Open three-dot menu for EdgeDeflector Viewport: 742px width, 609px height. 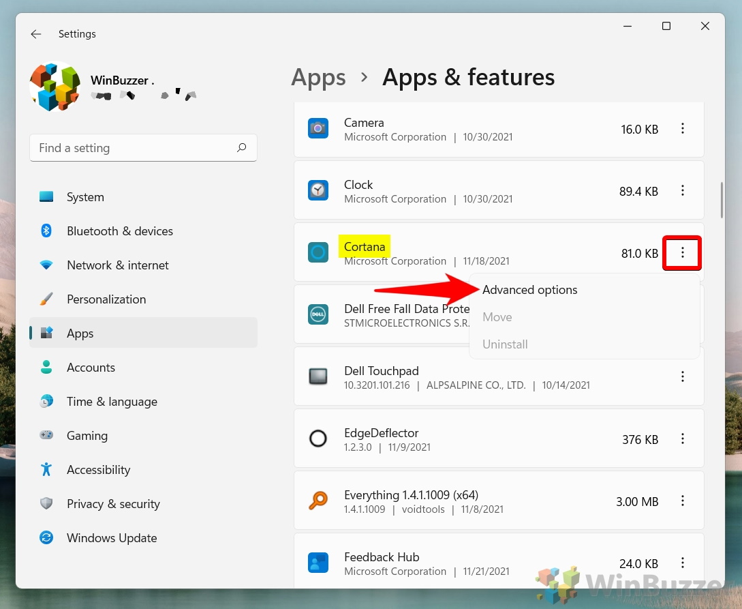point(682,439)
